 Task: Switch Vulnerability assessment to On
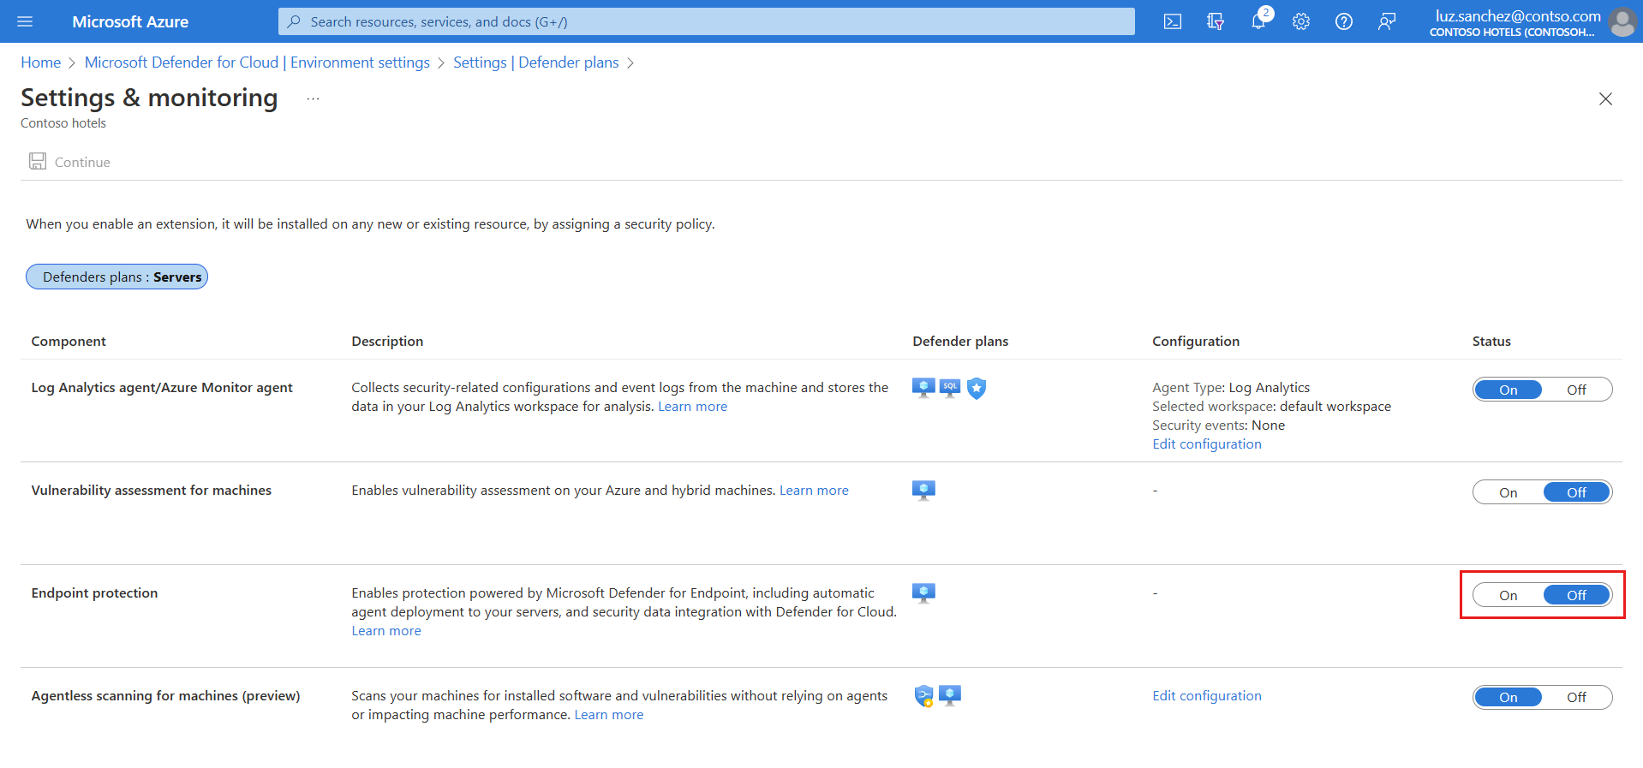click(1508, 492)
